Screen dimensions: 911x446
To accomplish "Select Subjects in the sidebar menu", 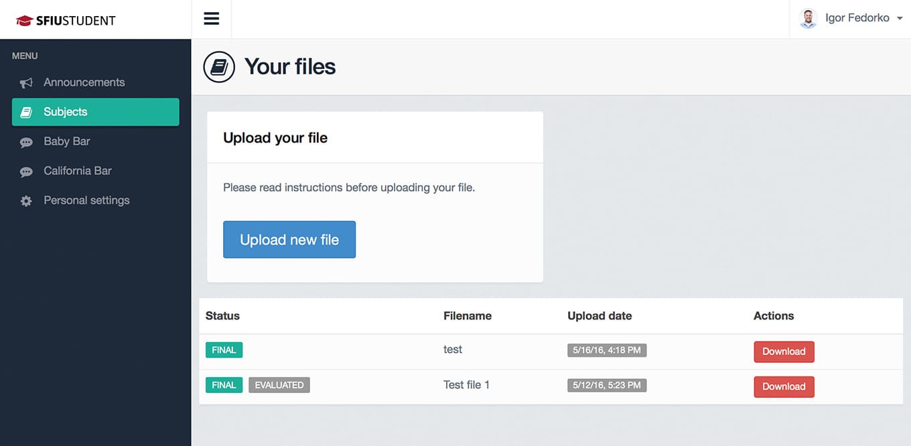I will click(x=96, y=112).
